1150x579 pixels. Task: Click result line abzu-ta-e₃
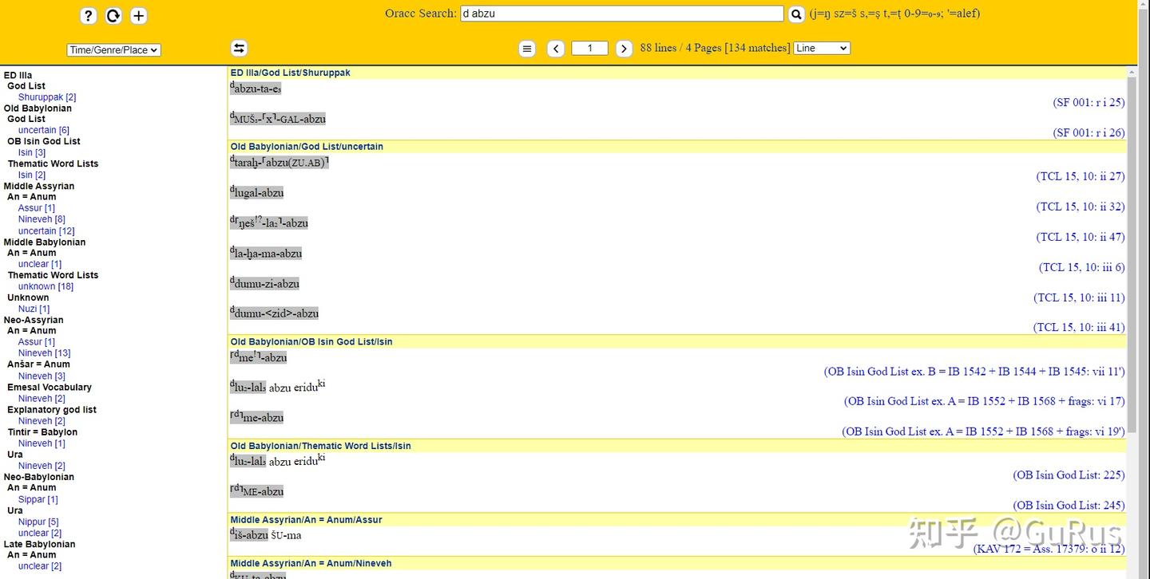coord(256,89)
